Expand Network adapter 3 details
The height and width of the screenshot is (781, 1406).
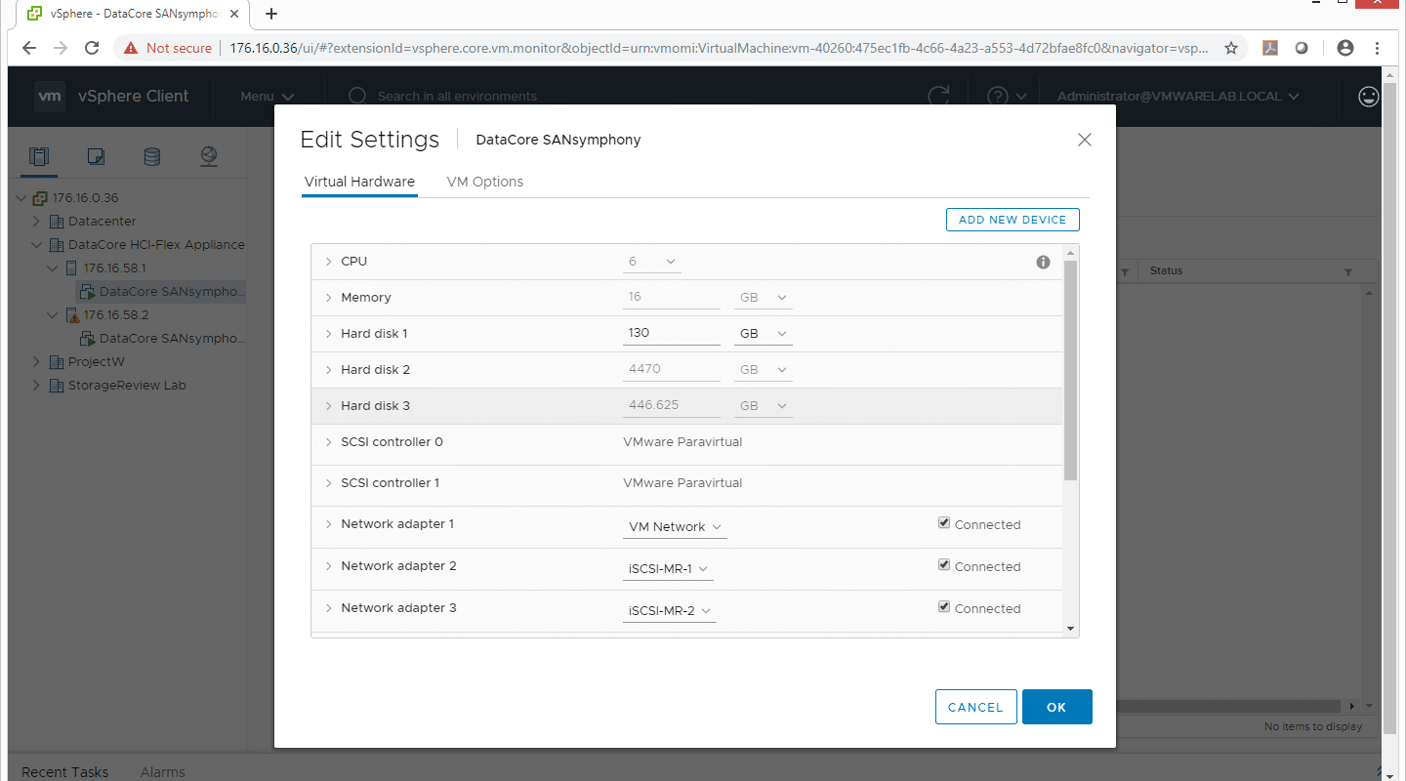click(329, 608)
